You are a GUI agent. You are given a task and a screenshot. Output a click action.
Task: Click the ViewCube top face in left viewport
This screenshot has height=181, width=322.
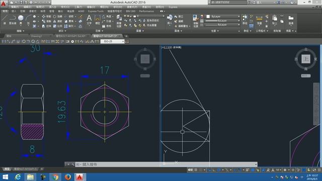pos(145,59)
